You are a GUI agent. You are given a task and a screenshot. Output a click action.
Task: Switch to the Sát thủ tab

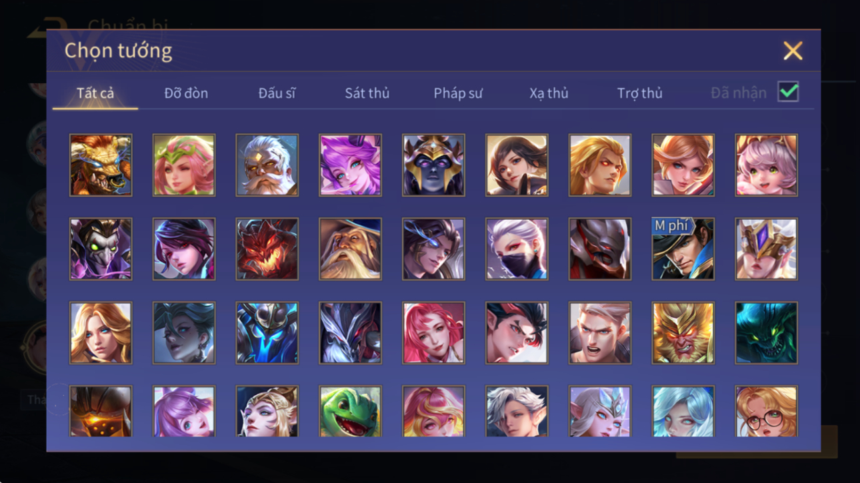(x=367, y=93)
